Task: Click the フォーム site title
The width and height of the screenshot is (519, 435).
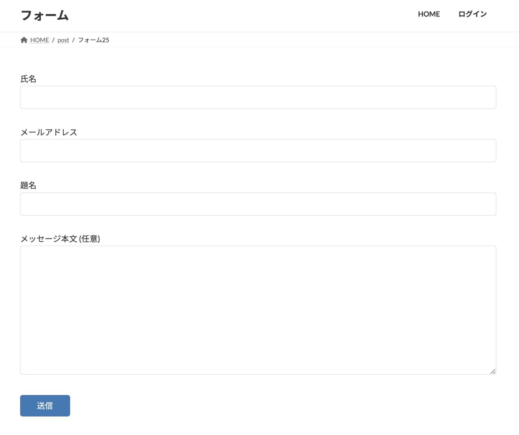Action: 45,15
